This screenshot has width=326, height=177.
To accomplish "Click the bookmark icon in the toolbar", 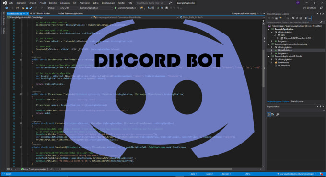I will coord(166,8).
